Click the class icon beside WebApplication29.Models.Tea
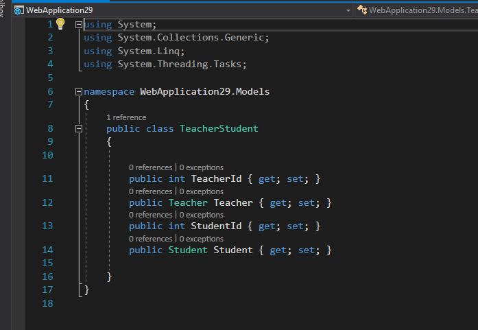The image size is (478, 330). click(x=362, y=10)
